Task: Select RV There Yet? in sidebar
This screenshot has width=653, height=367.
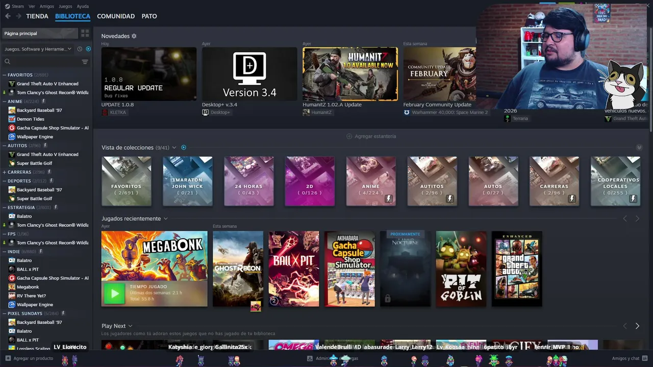Action: tap(31, 296)
